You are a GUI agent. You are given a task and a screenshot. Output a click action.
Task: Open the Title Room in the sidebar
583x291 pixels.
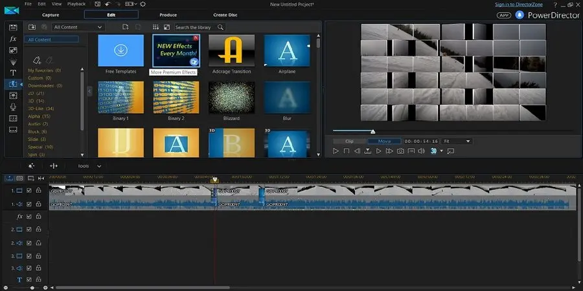pos(12,72)
